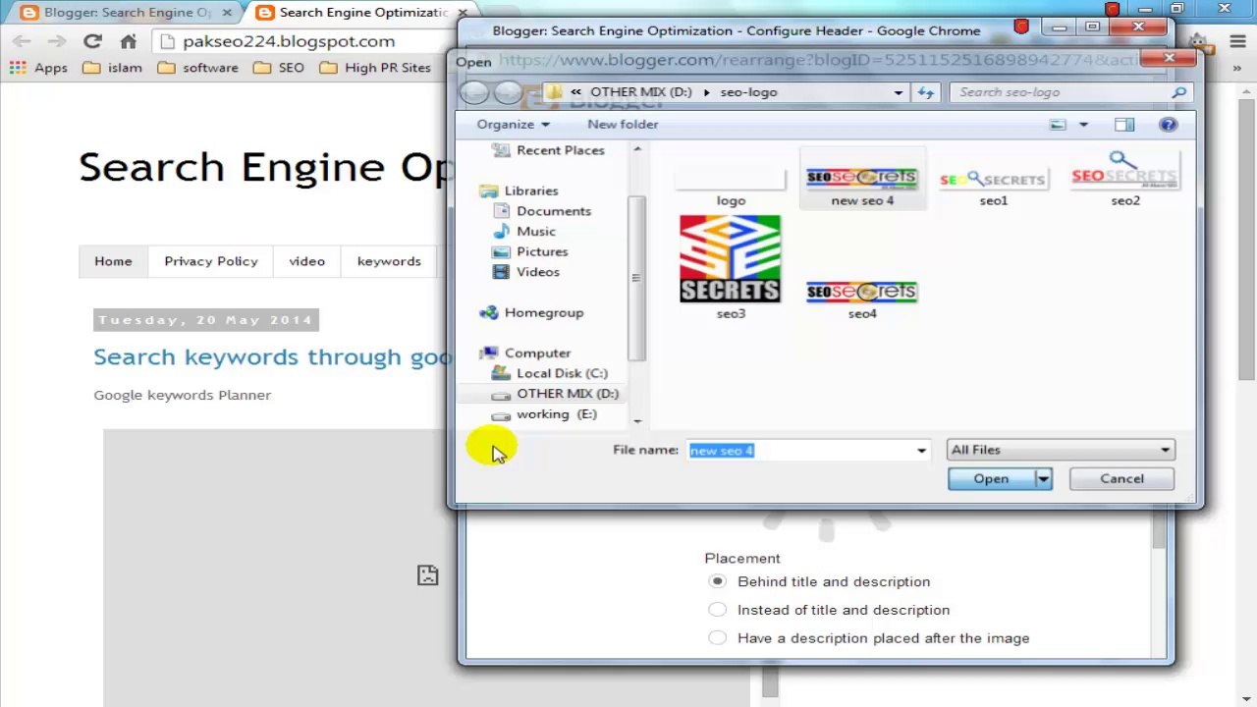This screenshot has width=1257, height=707.
Task: Open the Home page tab on blog
Action: tap(113, 261)
